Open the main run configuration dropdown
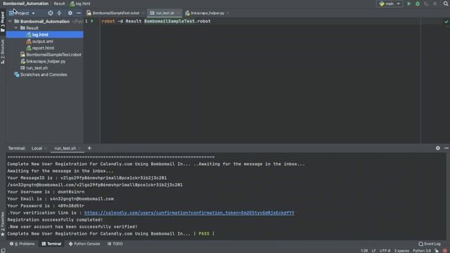The height and width of the screenshot is (253, 450). click(x=390, y=4)
